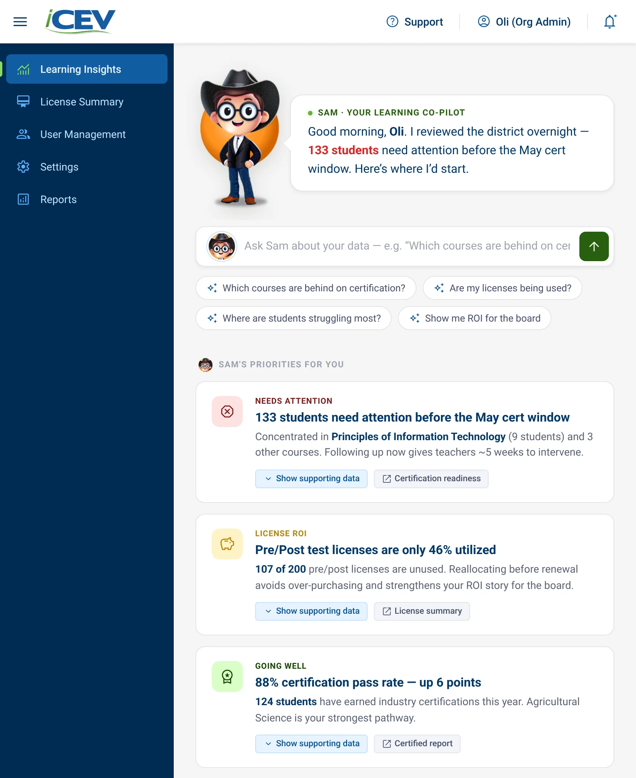Open Certified report link
This screenshot has height=778, width=636.
[417, 744]
